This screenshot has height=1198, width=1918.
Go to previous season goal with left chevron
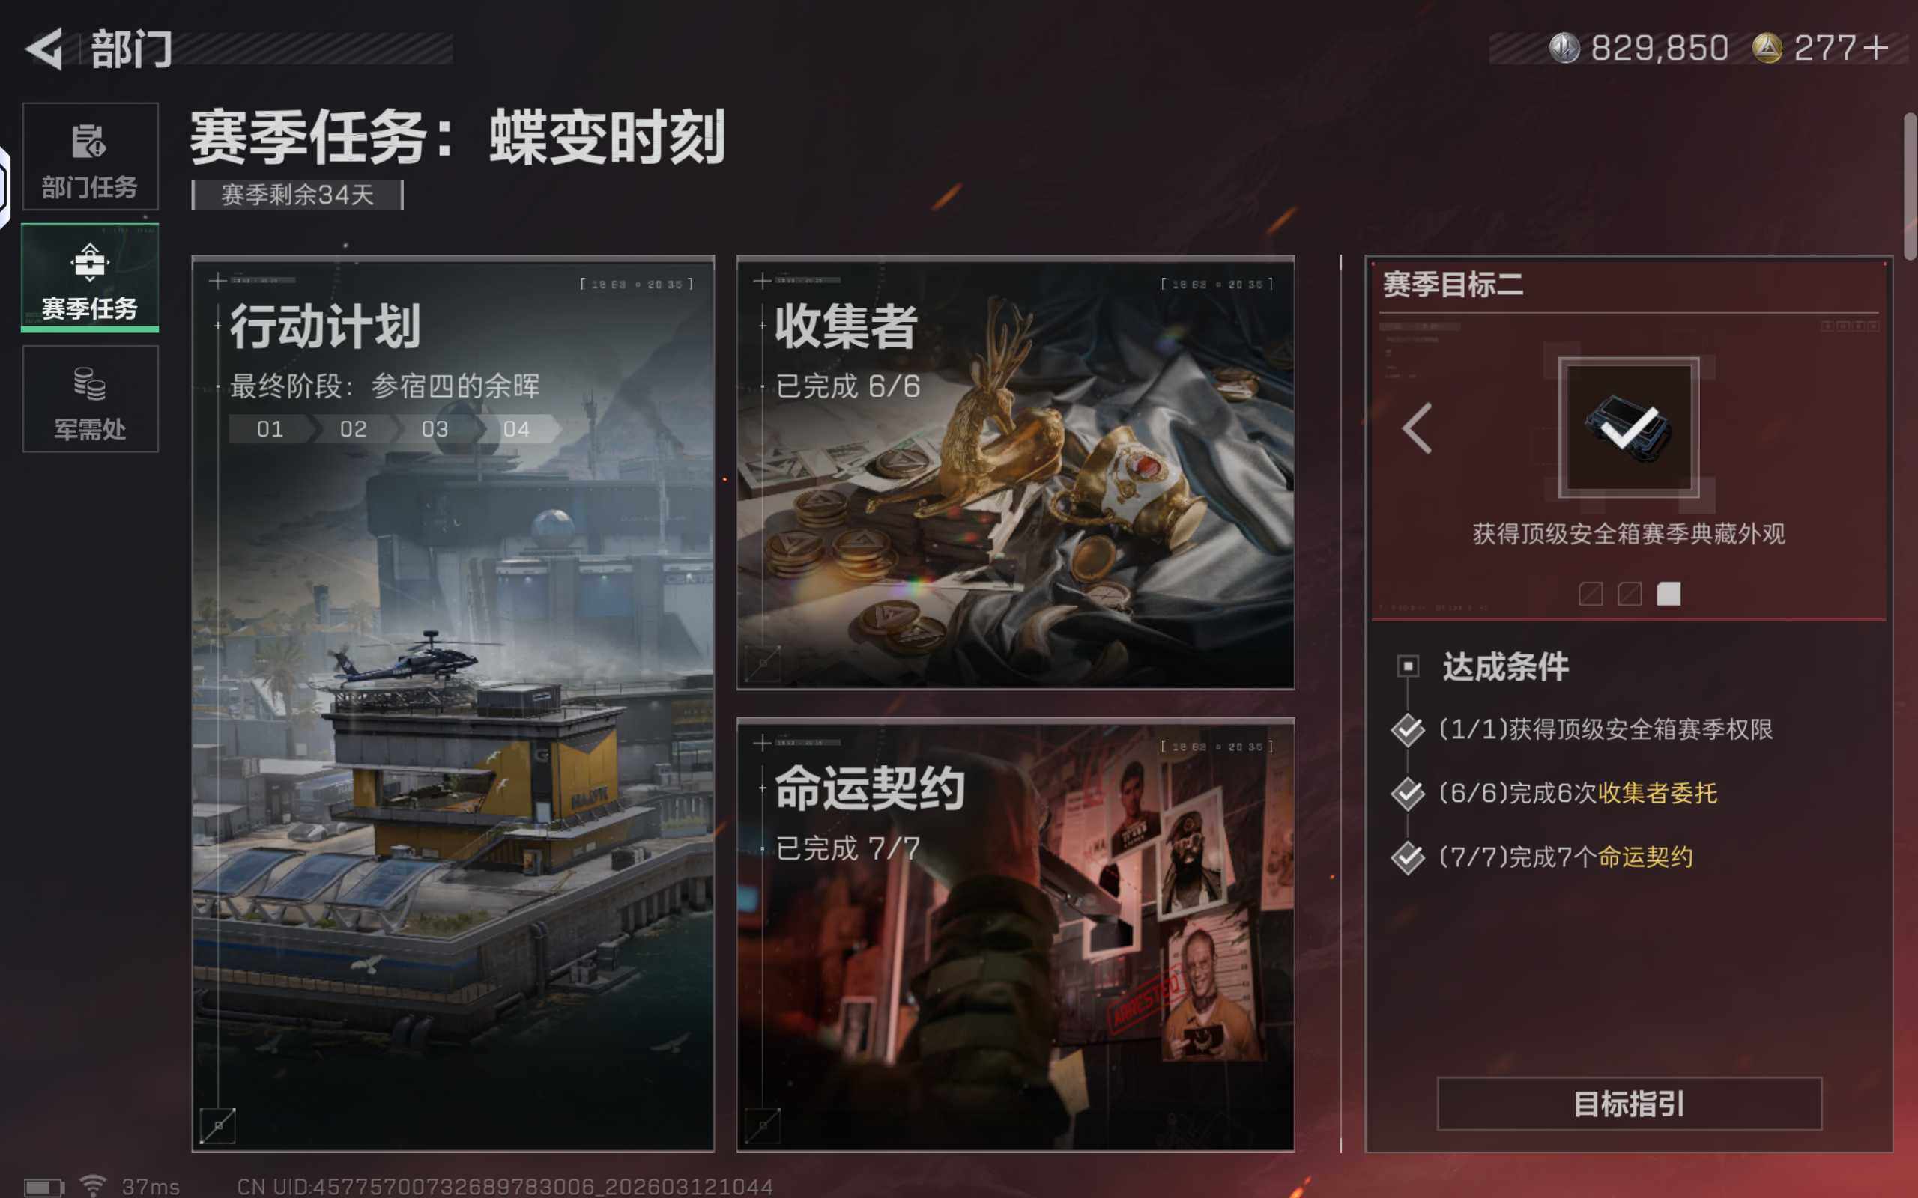[1417, 428]
